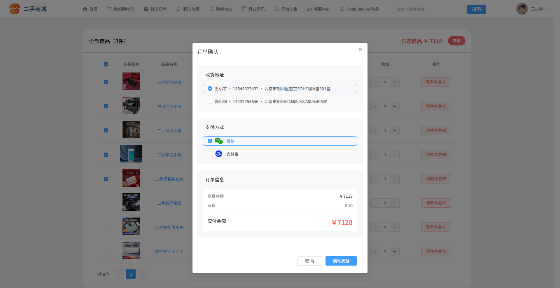Click the user avatar picture
The width and height of the screenshot is (560, 288).
pyautogui.click(x=522, y=9)
